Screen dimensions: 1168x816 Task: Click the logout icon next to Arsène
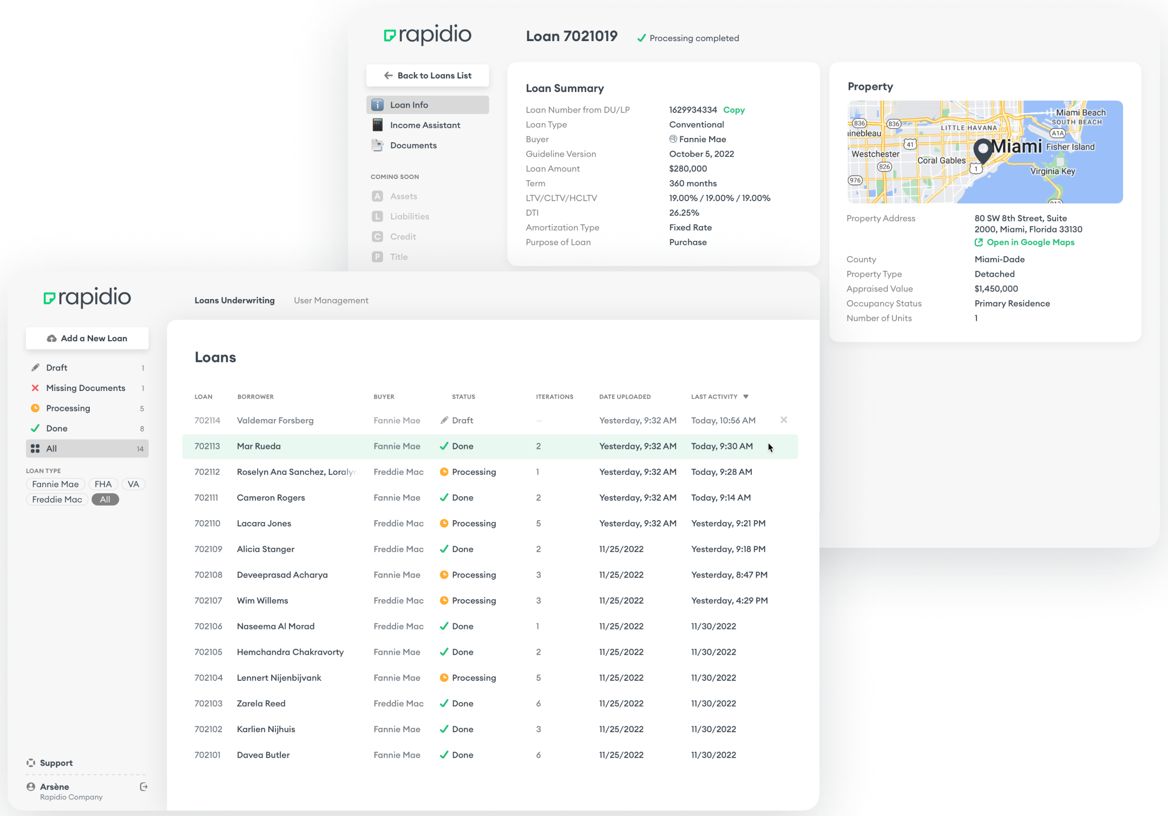pos(143,787)
